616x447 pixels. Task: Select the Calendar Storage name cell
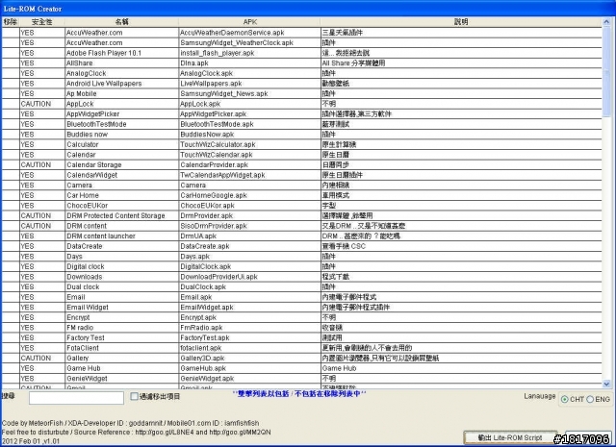pyautogui.click(x=121, y=164)
